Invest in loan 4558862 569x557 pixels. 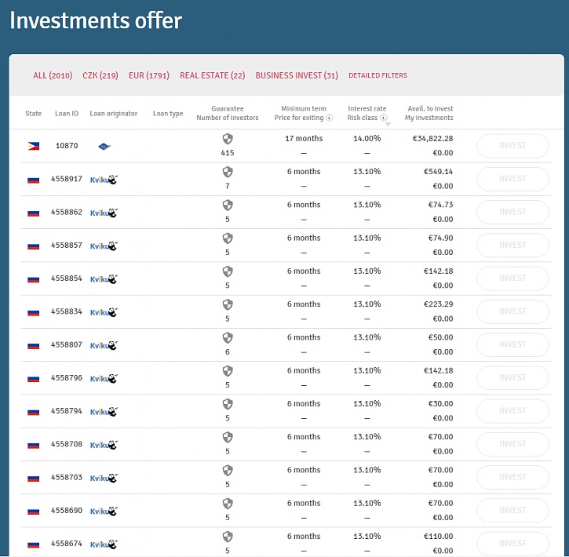(x=512, y=212)
